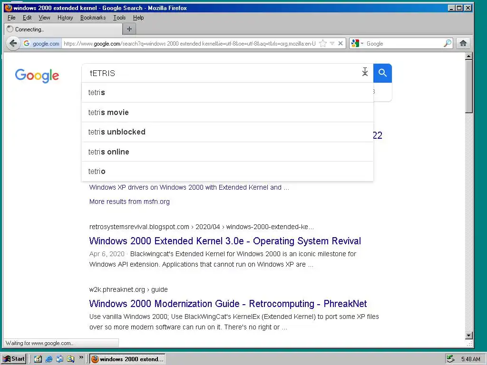Click the Google logo
487x365 pixels.
(37, 76)
